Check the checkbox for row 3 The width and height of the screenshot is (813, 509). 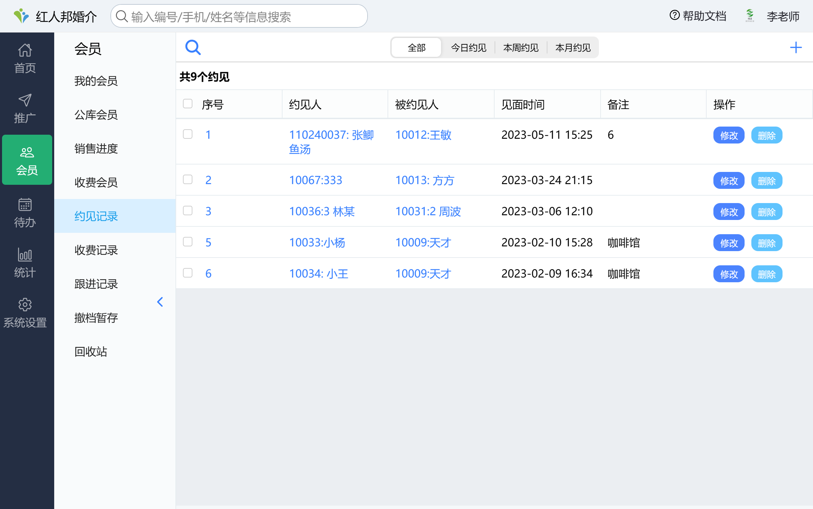(188, 211)
